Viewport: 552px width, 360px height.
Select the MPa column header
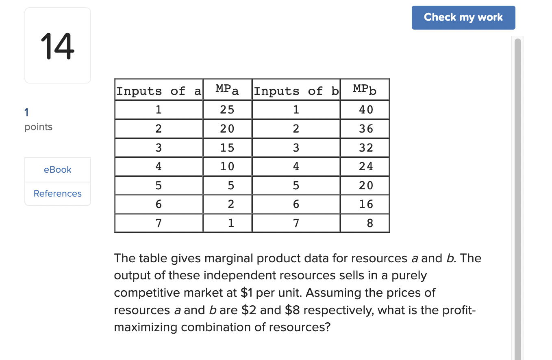click(x=227, y=89)
